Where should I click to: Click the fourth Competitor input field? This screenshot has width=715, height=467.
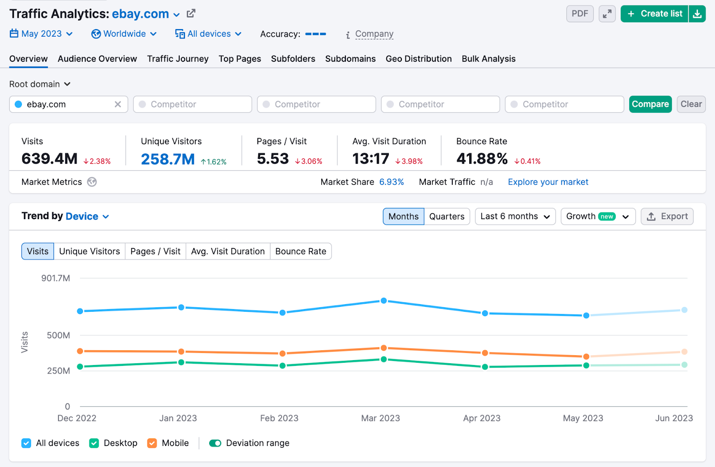point(564,104)
